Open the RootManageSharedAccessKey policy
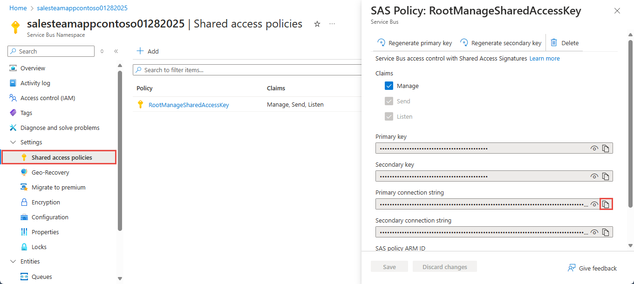 (189, 105)
